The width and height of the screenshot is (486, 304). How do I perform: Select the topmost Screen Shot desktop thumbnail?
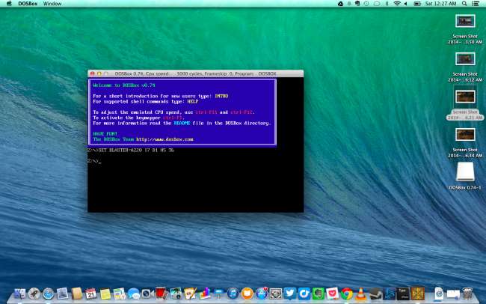point(465,22)
